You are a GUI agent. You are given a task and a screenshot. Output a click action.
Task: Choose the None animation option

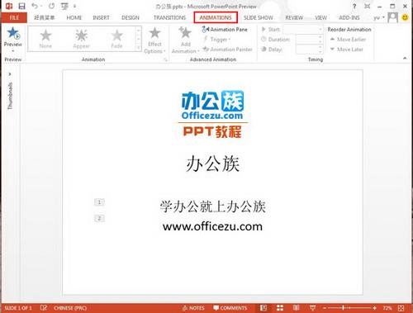tap(45, 39)
